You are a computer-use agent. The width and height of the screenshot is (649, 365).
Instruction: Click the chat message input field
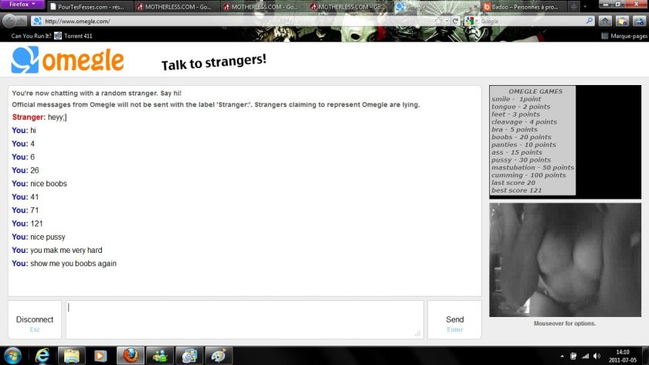[244, 319]
